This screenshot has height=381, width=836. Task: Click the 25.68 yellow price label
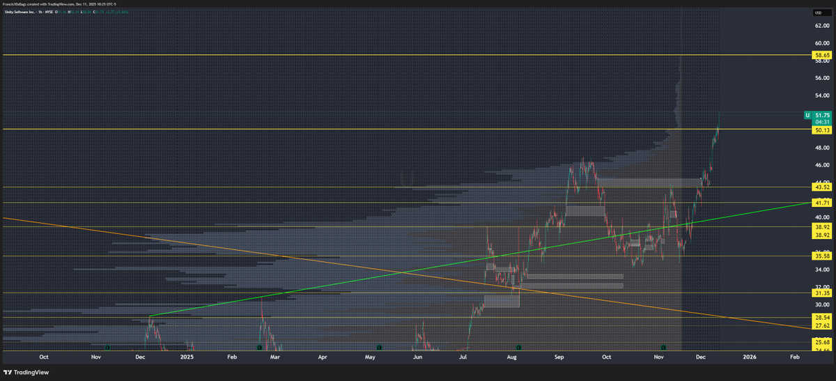822,343
